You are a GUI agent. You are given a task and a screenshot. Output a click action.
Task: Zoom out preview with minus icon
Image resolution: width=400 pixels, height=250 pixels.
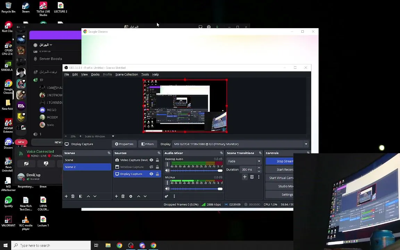(66, 136)
